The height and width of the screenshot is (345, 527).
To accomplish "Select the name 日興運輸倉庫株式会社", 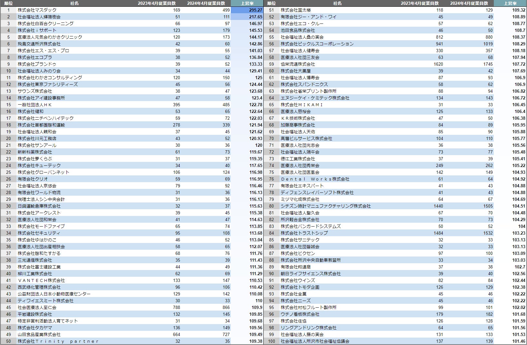I will (39, 206).
